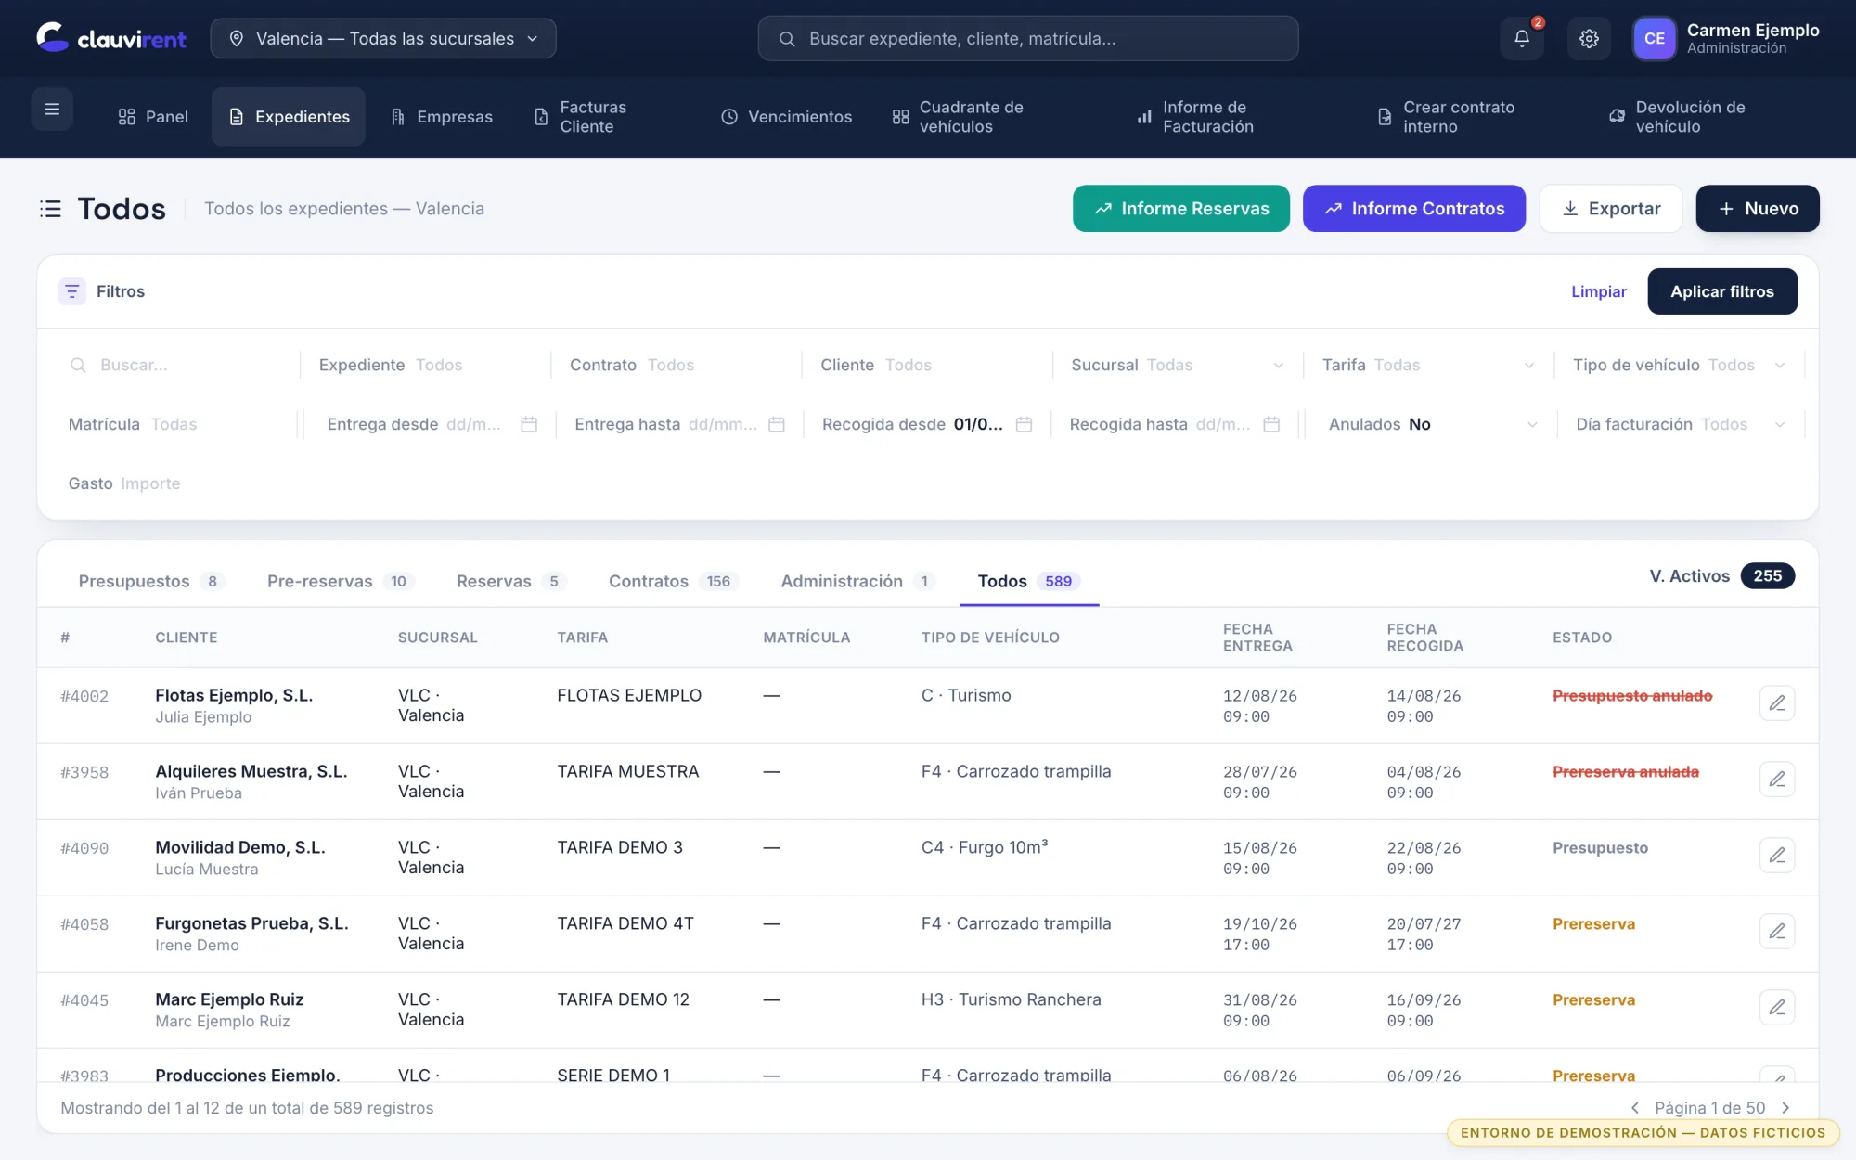The image size is (1856, 1160).
Task: Click Informe Reservas button
Action: [1181, 209]
